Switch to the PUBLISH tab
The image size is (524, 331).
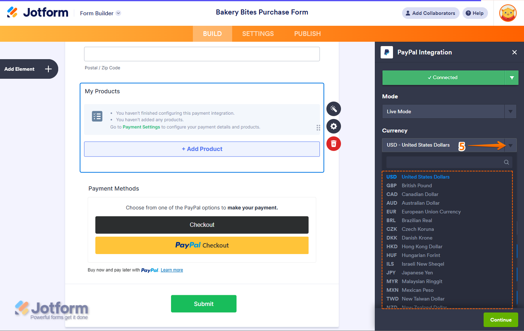coord(307,34)
